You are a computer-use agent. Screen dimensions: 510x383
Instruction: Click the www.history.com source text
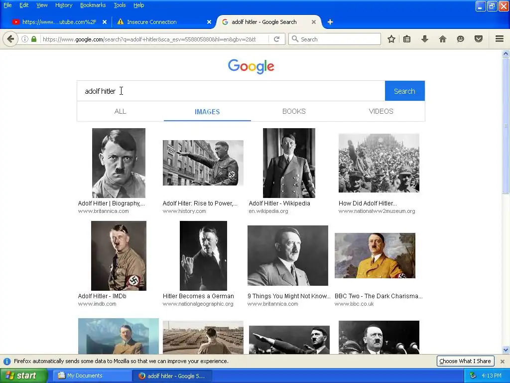coord(184,211)
